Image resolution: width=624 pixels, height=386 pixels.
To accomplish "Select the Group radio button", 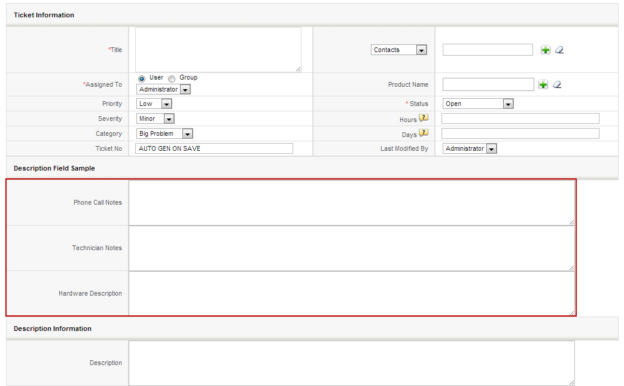I will point(172,78).
